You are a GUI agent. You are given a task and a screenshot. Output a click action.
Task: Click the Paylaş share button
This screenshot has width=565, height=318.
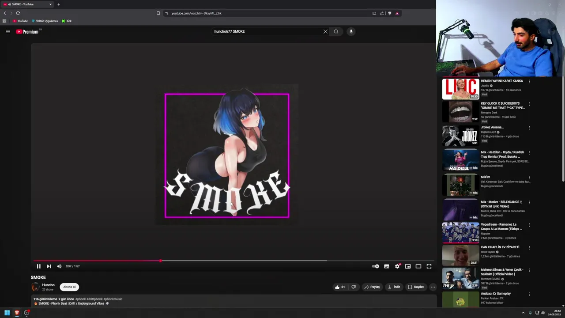372,287
